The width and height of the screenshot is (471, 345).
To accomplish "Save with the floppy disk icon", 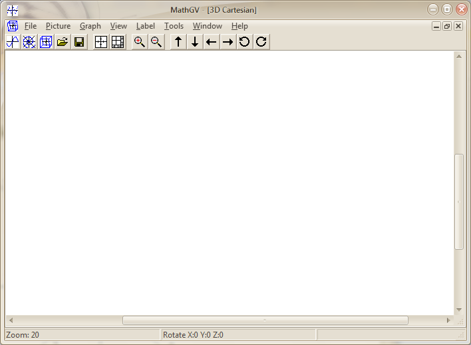I will (x=79, y=42).
